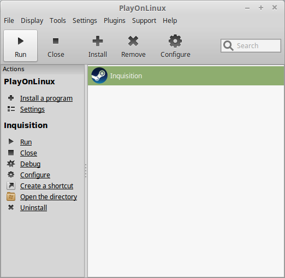Click the Run play icon in toolbar
This screenshot has width=285, height=278.
click(x=21, y=41)
